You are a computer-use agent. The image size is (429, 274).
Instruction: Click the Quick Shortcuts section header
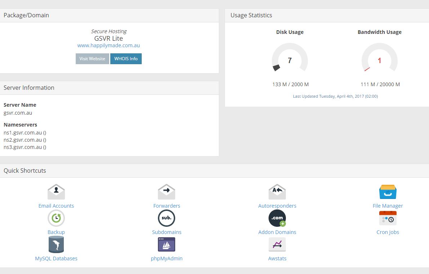(25, 171)
